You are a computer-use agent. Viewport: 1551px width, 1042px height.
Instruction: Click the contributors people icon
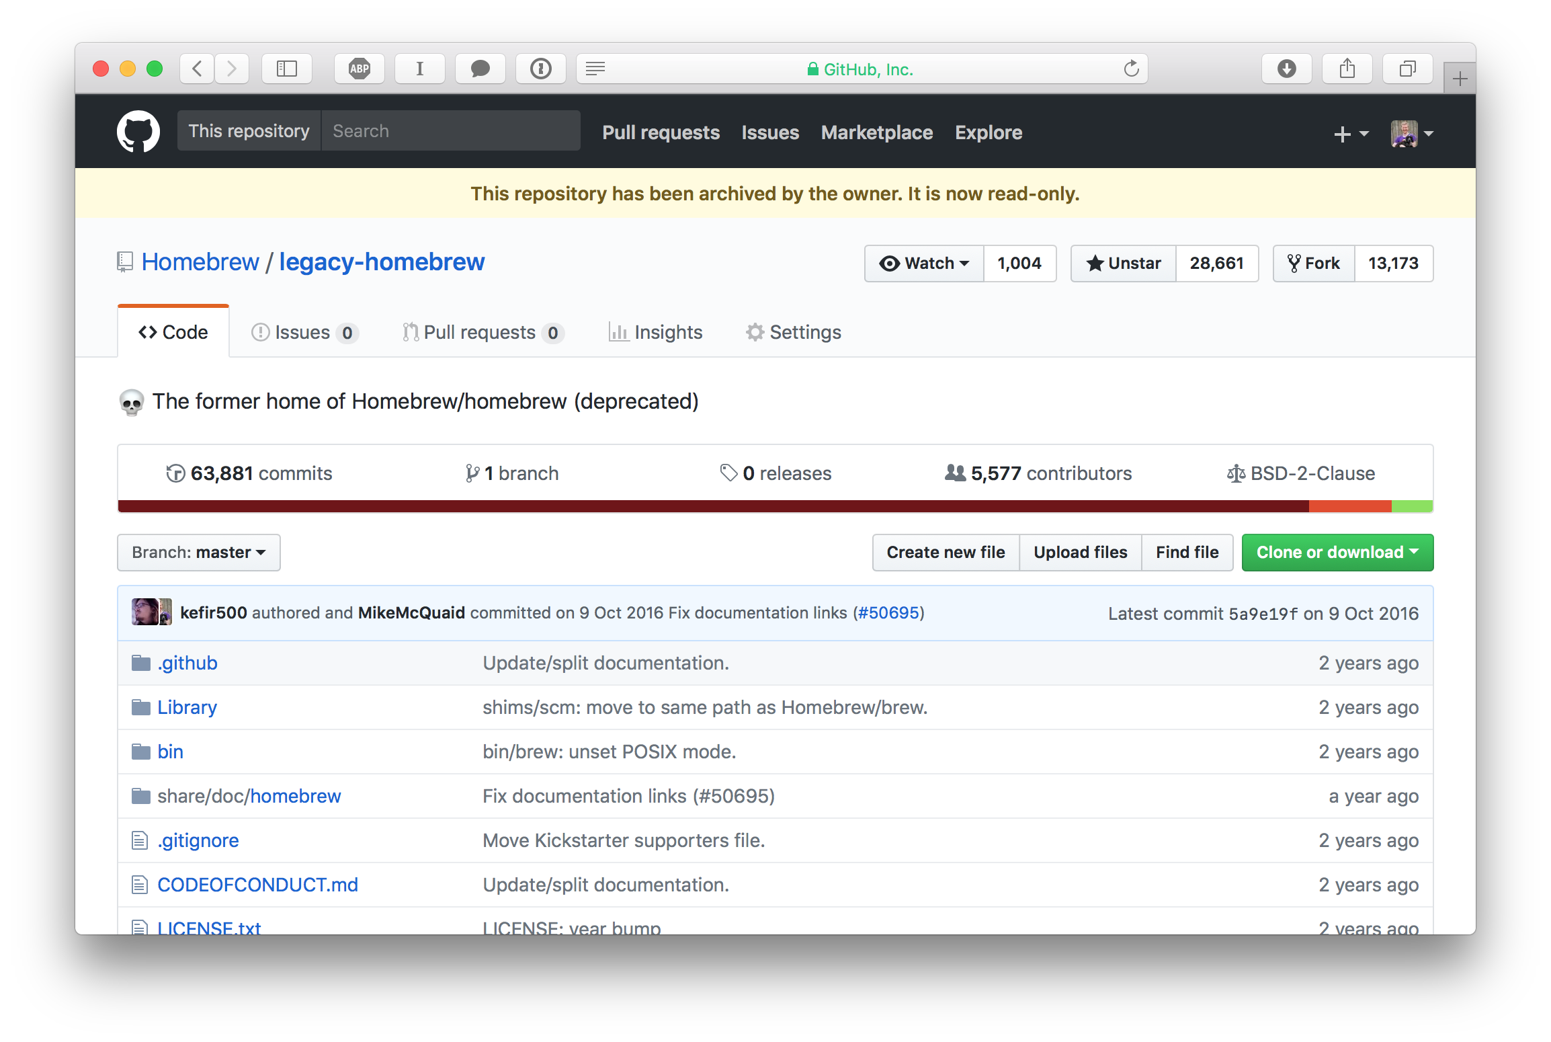(954, 473)
